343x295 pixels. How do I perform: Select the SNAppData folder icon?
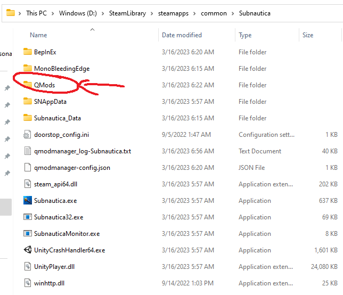point(28,101)
